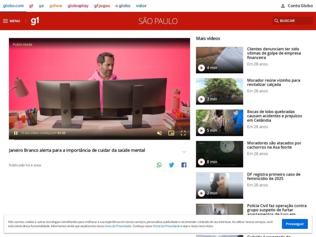Go to globo.com tab
This screenshot has width=316, height=237.
[13, 6]
